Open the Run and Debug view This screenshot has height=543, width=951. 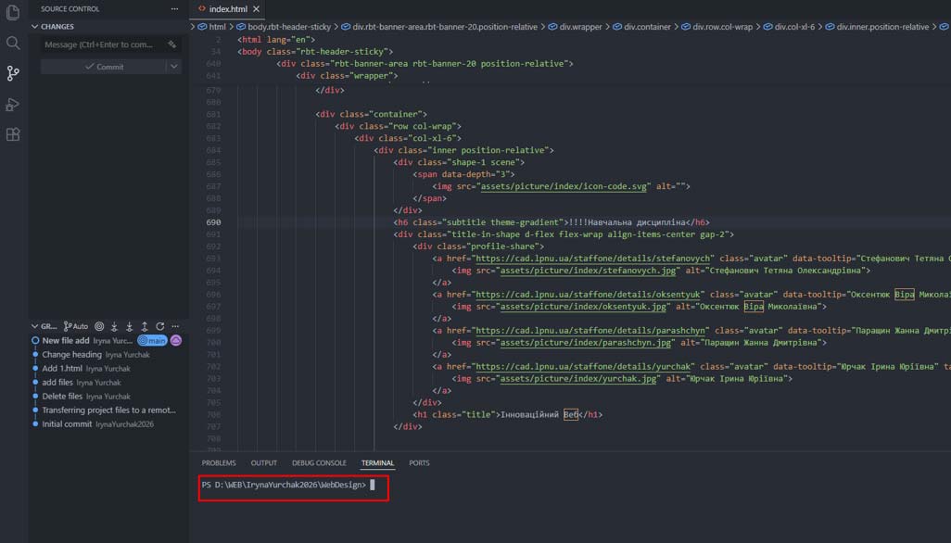click(13, 104)
